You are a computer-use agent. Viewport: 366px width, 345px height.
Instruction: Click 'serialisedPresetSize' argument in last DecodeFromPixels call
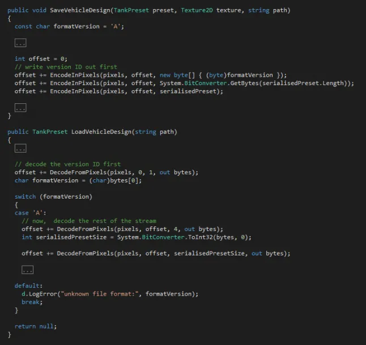209,254
